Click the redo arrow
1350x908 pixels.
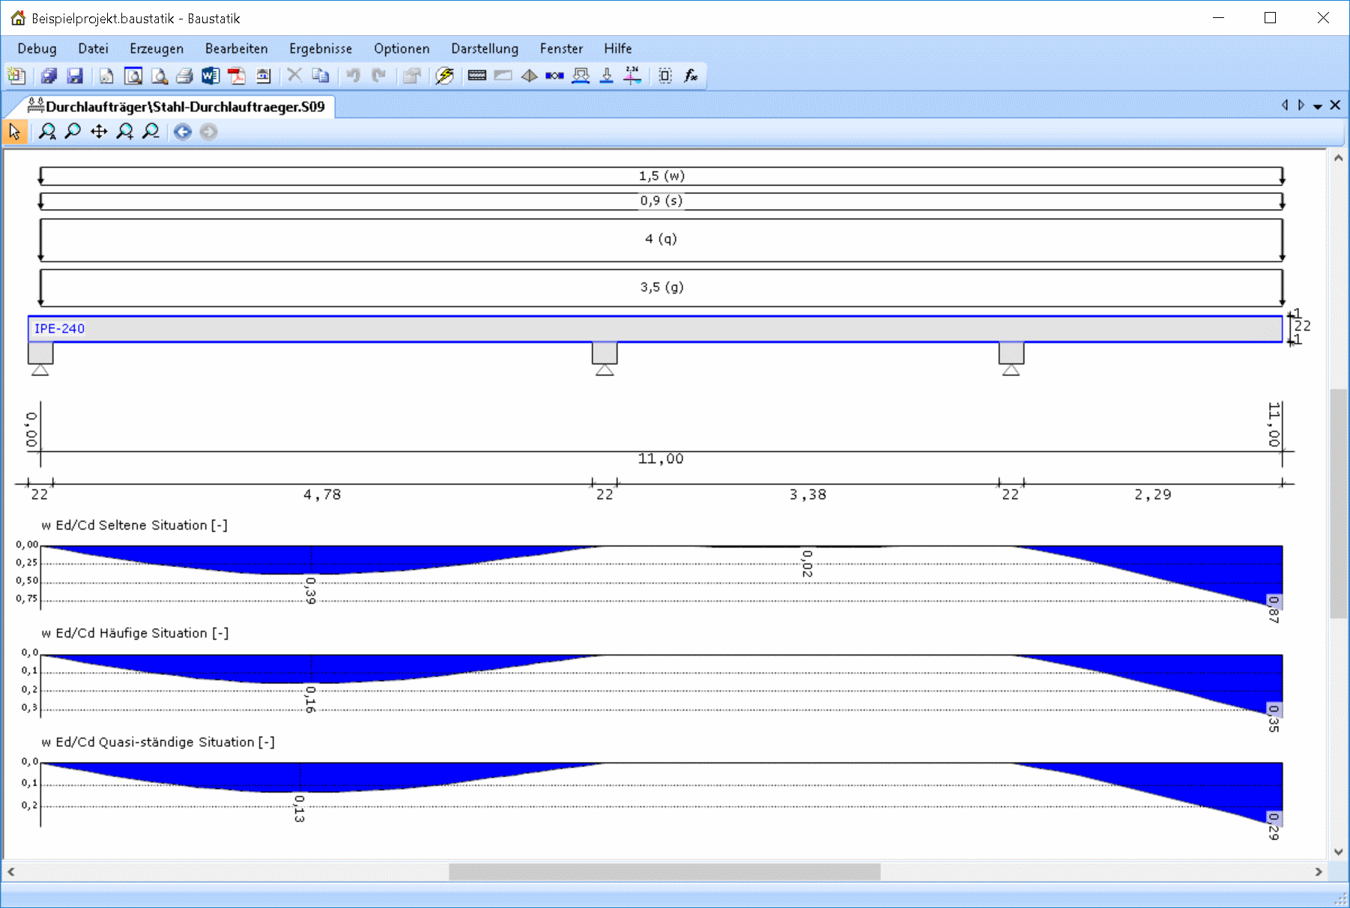click(378, 75)
